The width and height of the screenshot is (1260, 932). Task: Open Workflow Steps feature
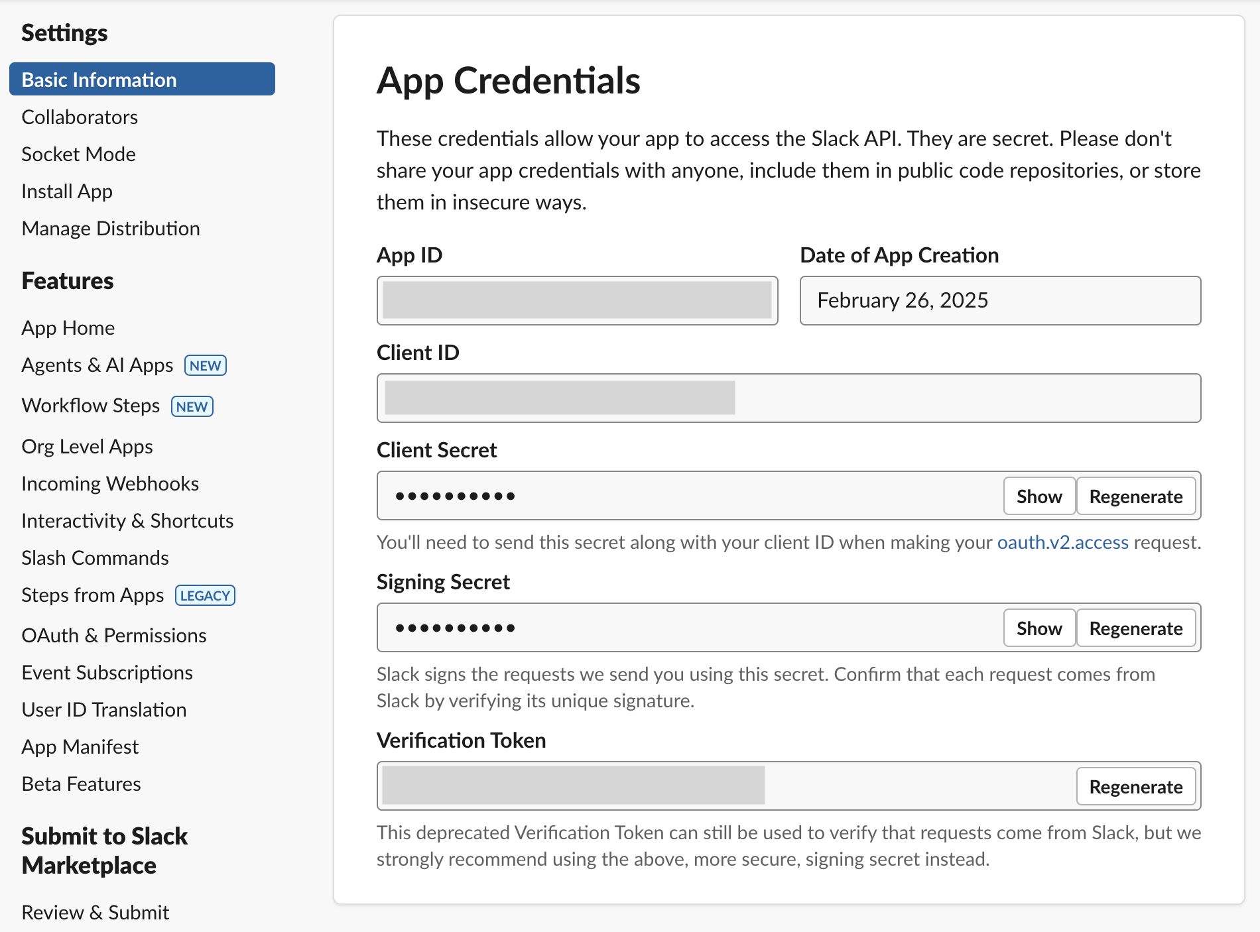91,406
